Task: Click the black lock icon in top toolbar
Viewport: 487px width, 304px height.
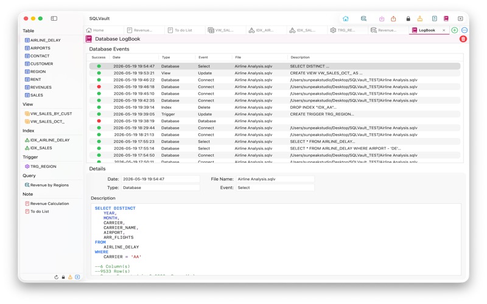Action: tap(408, 19)
